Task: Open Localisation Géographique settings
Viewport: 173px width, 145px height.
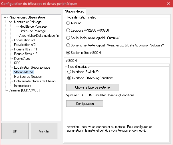Action: pyautogui.click(x=32, y=68)
